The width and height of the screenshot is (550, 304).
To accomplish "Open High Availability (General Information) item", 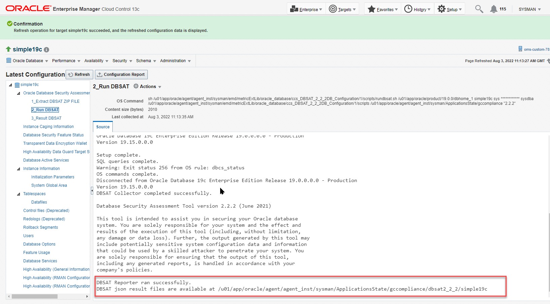I will coord(57,269).
